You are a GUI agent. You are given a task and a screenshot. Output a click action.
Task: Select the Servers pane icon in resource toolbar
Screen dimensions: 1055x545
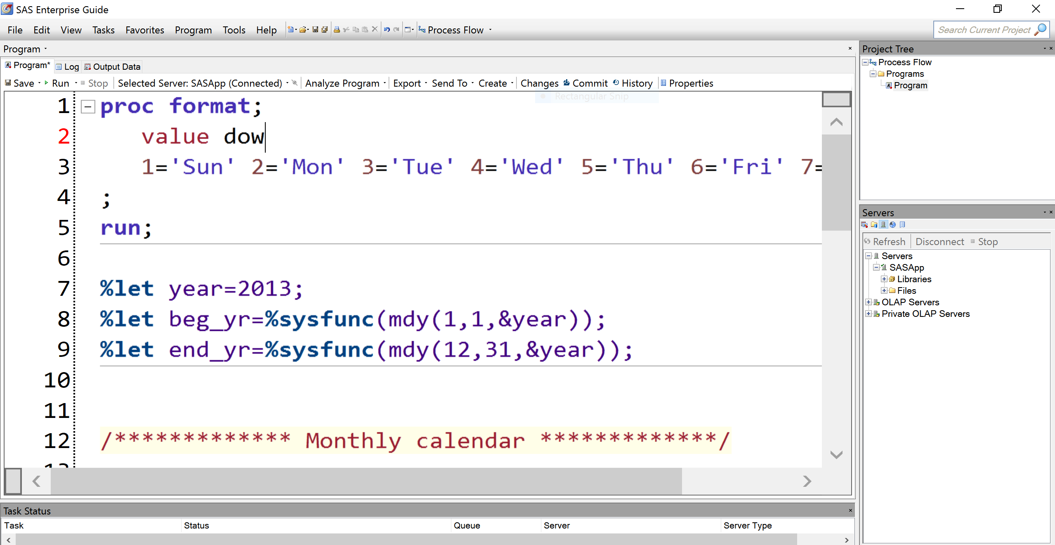pos(883,224)
